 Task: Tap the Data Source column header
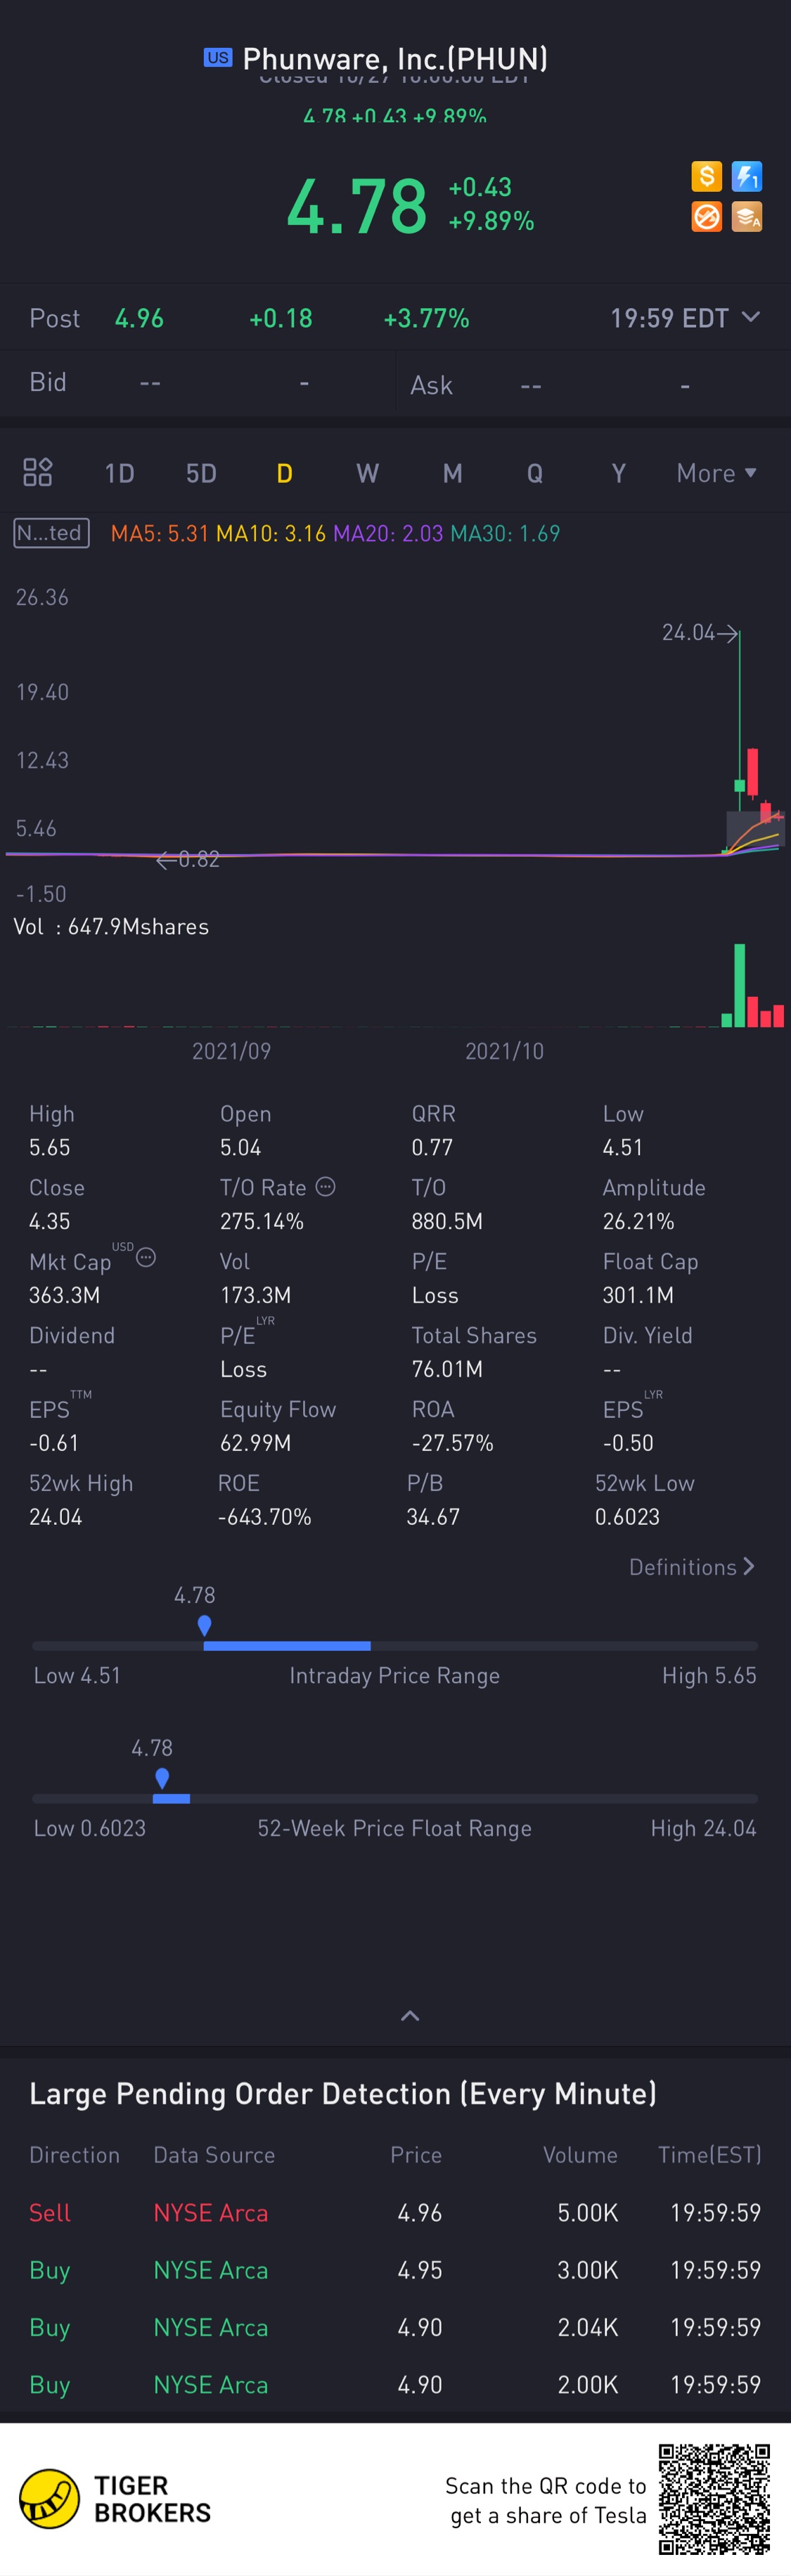[214, 2155]
